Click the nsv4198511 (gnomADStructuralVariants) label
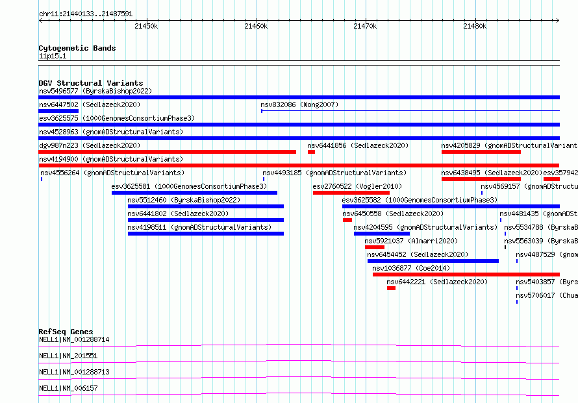This screenshot has width=578, height=403. [x=199, y=227]
